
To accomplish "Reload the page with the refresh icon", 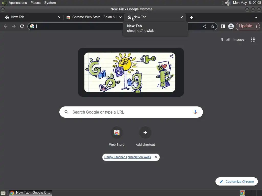I will coord(22,26).
